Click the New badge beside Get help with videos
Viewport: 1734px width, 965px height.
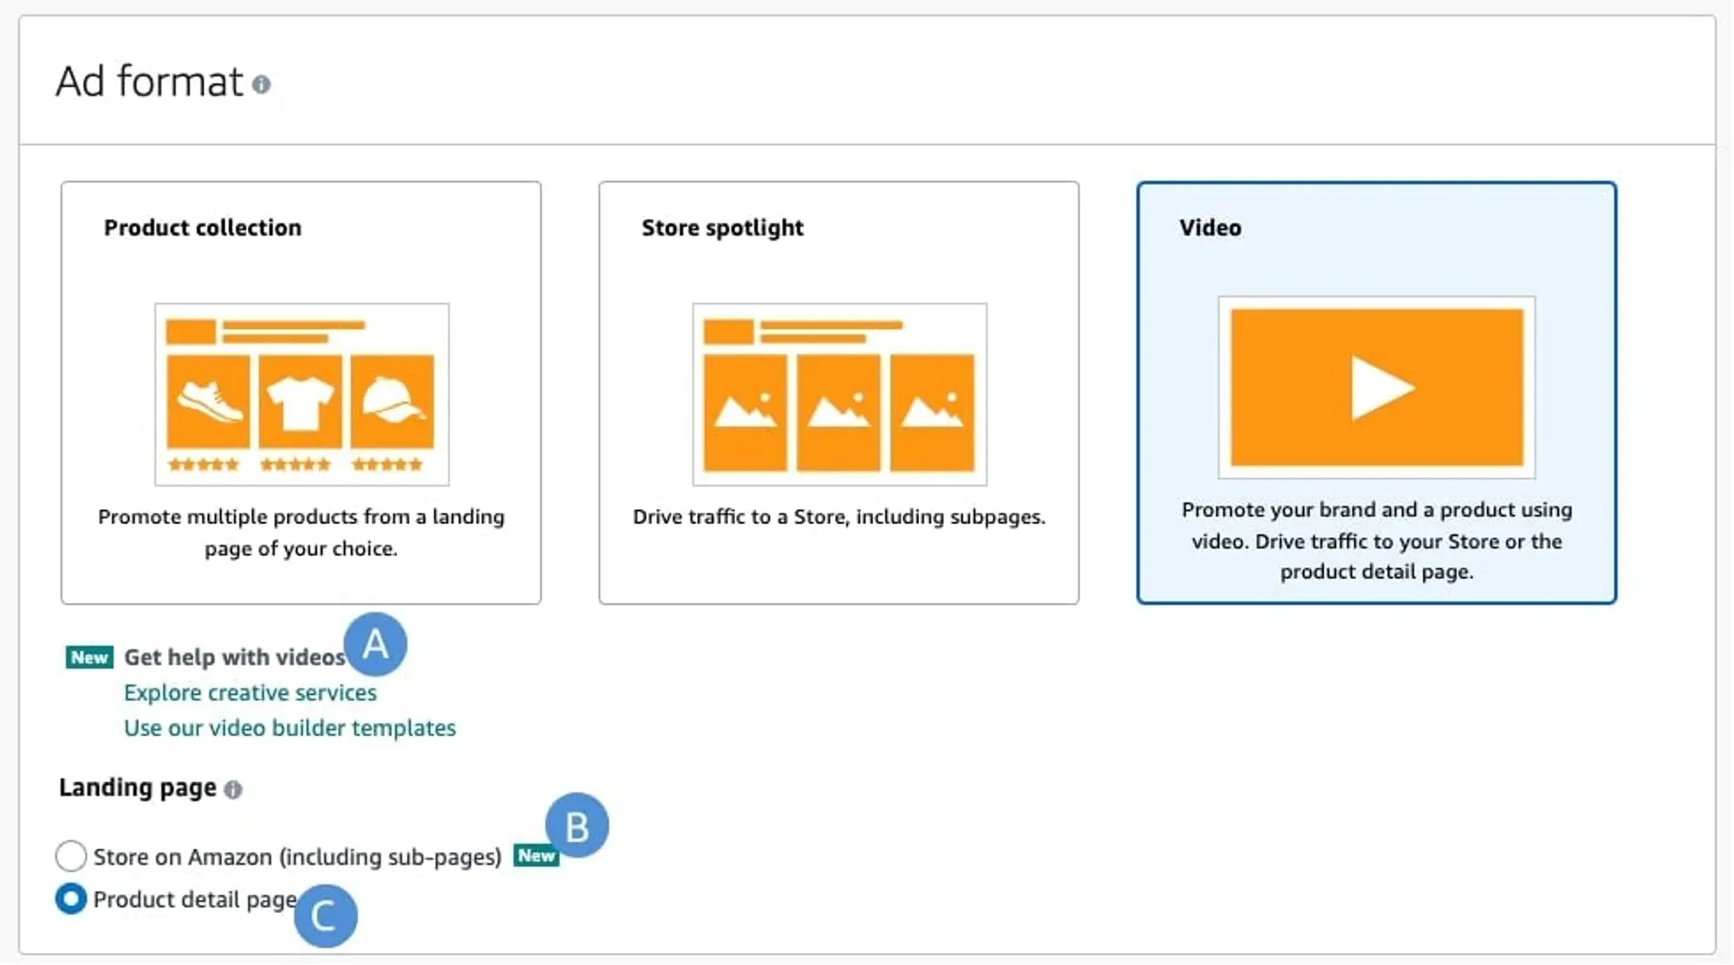coord(88,657)
